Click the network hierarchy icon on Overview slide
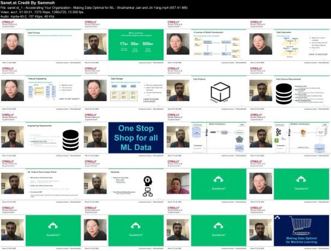The image size is (331, 251). 148,192
